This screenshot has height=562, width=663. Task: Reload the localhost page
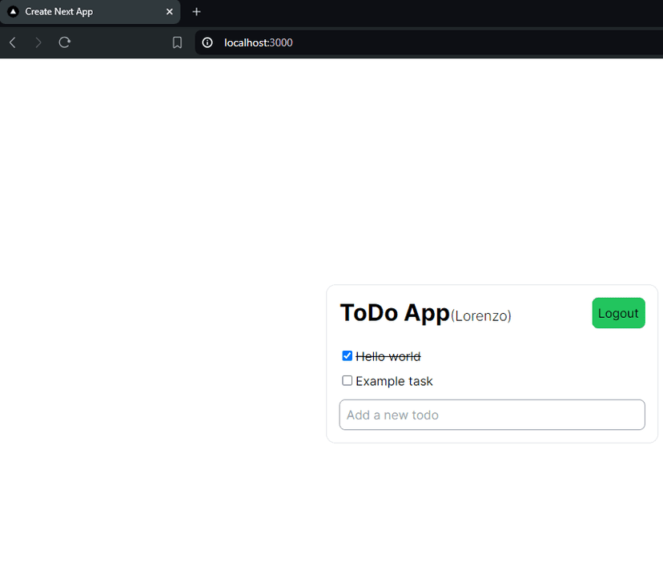pyautogui.click(x=65, y=42)
